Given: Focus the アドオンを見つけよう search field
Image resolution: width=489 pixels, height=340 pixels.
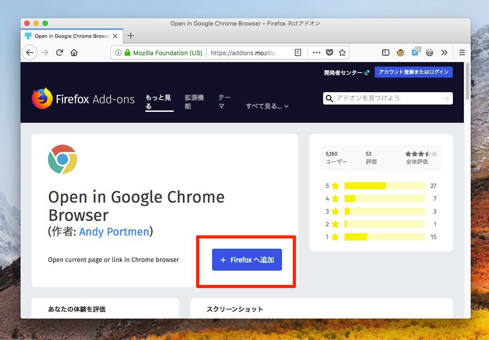Looking at the screenshot, I should tap(388, 98).
